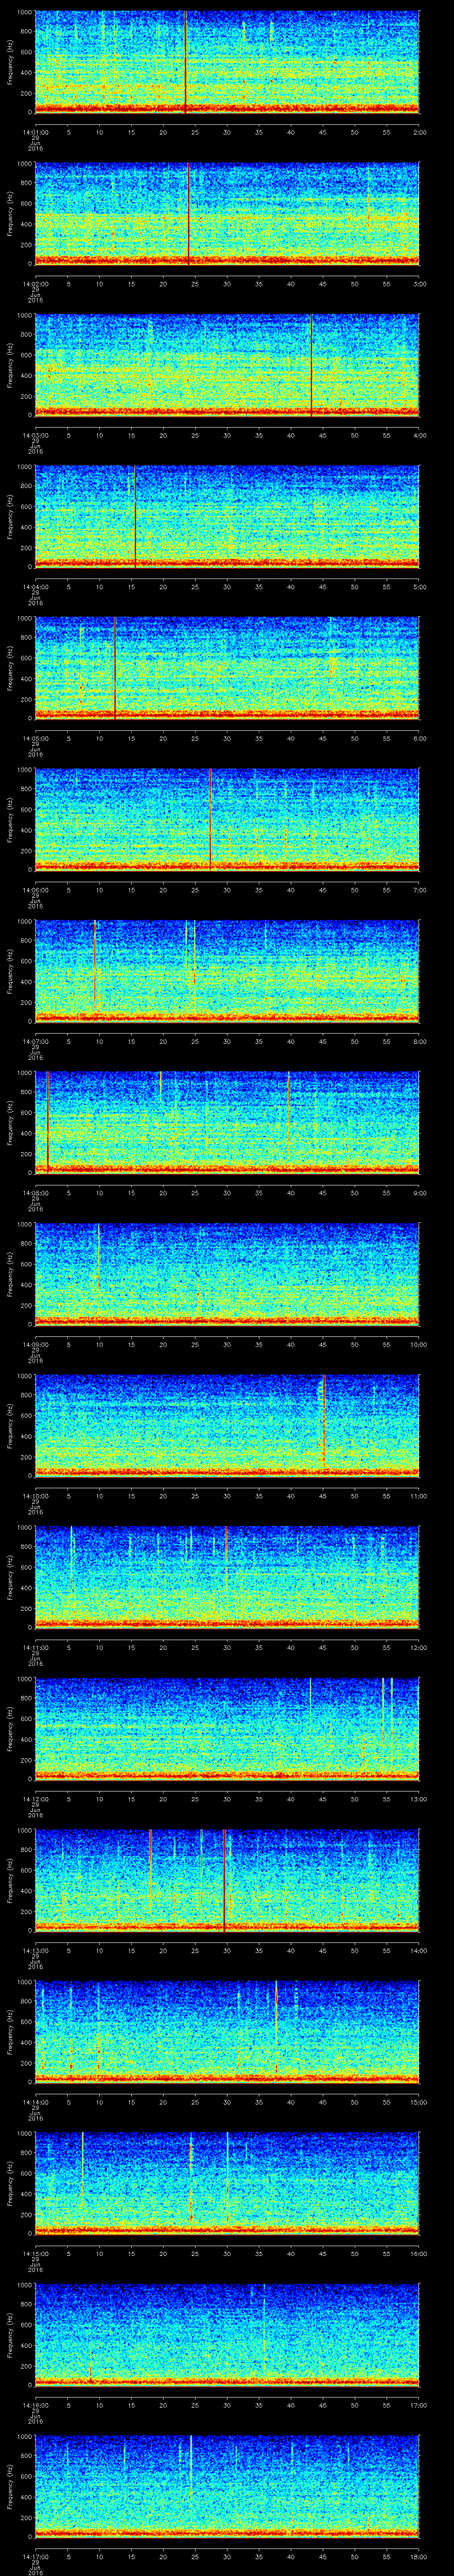The width and height of the screenshot is (454, 2576).
Task: Select the 7:00 end-time label
Action: (x=419, y=890)
